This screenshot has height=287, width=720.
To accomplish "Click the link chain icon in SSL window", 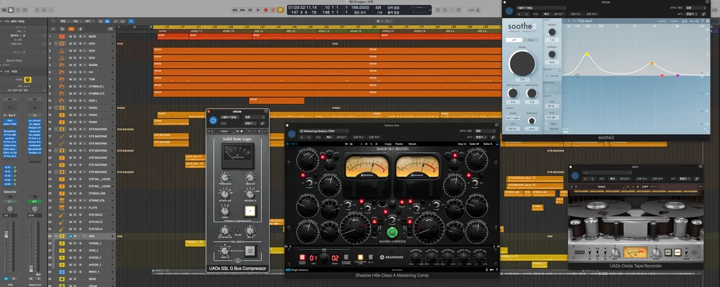I will (x=262, y=123).
